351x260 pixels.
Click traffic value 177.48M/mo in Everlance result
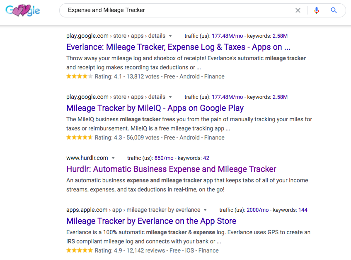click(x=227, y=36)
